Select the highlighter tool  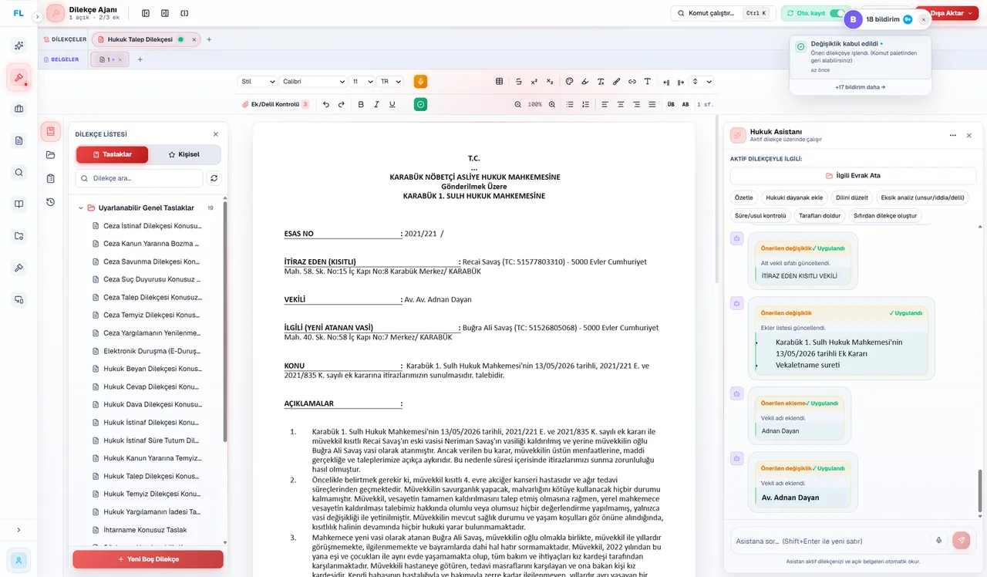click(585, 81)
